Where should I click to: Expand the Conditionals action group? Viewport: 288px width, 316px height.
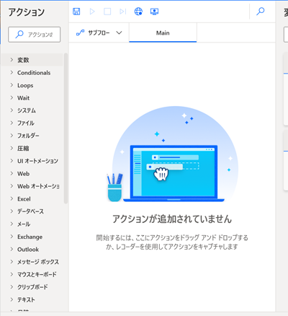32,73
